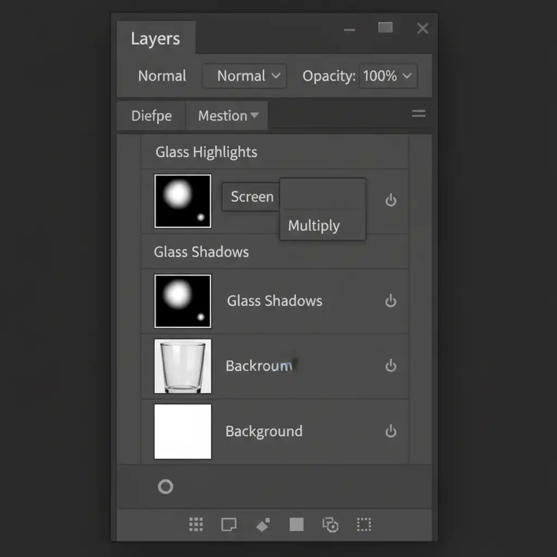This screenshot has height=557, width=557.
Task: Click the dotted grid icon in bottom toolbar
Action: 196,524
